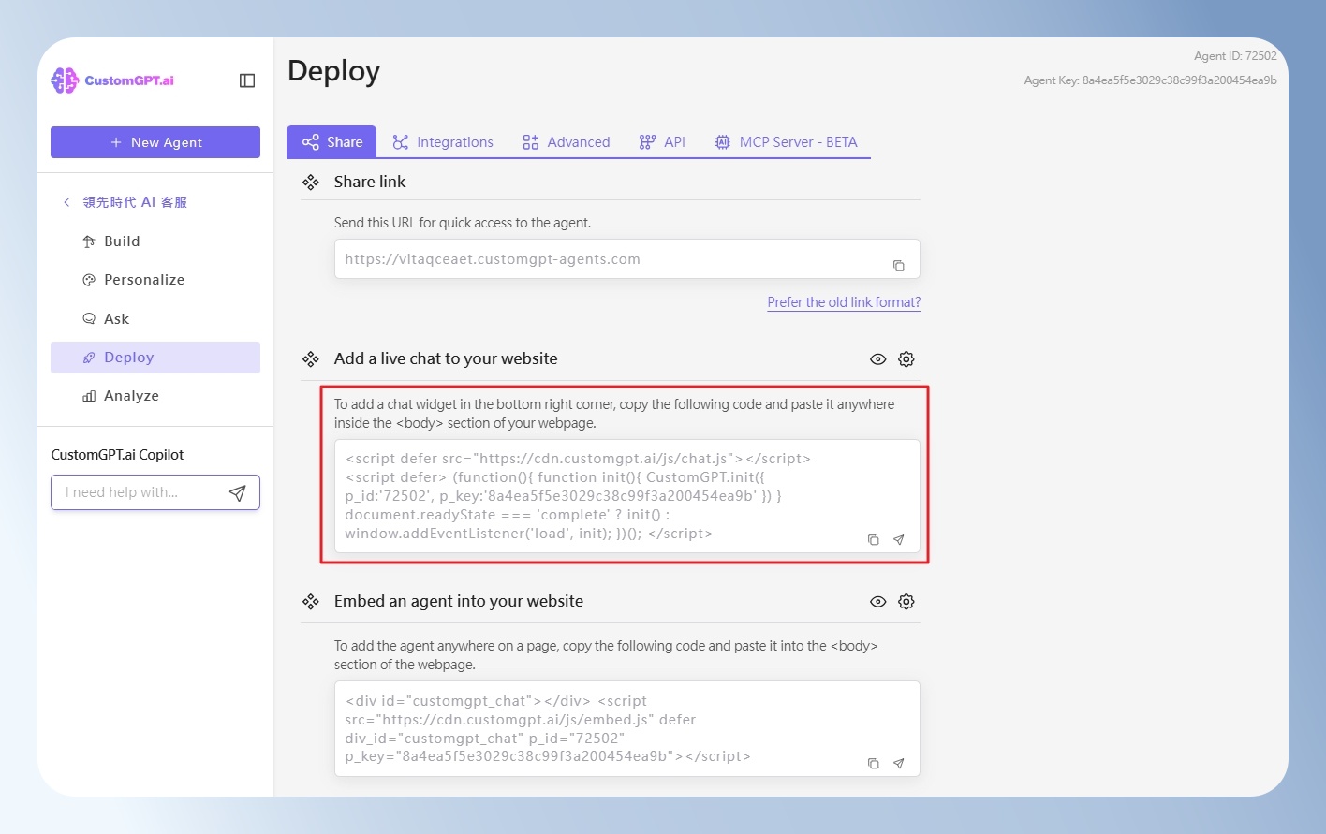Preview embedded agent with the eye icon
Image resolution: width=1326 pixels, height=834 pixels.
point(877,602)
